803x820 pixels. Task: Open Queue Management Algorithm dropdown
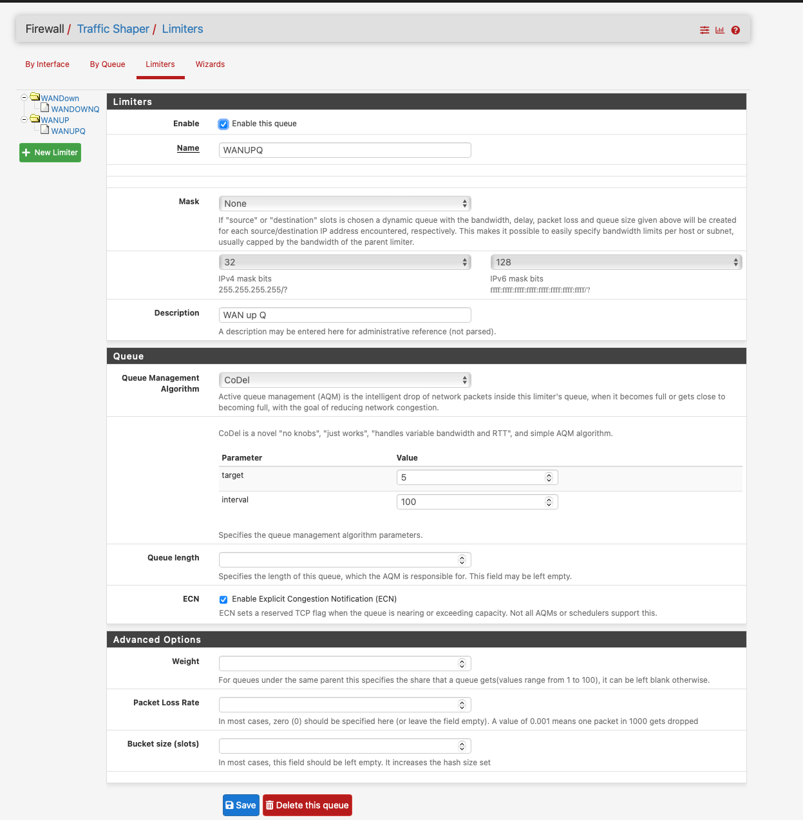[345, 380]
